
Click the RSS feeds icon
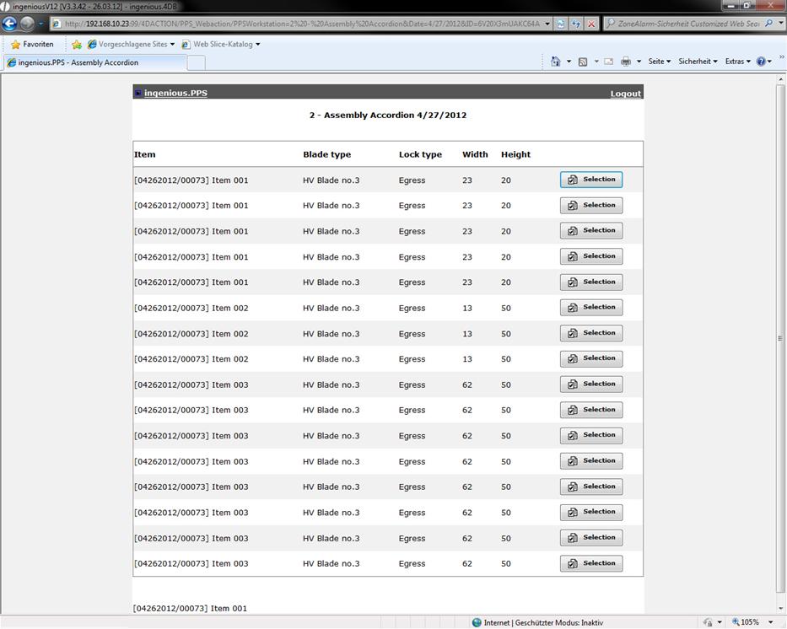pyautogui.click(x=583, y=62)
